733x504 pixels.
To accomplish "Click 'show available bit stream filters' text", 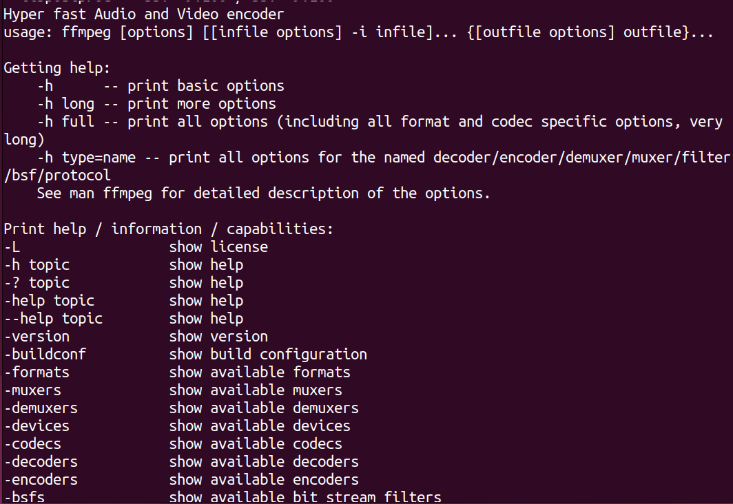I will click(x=305, y=497).
